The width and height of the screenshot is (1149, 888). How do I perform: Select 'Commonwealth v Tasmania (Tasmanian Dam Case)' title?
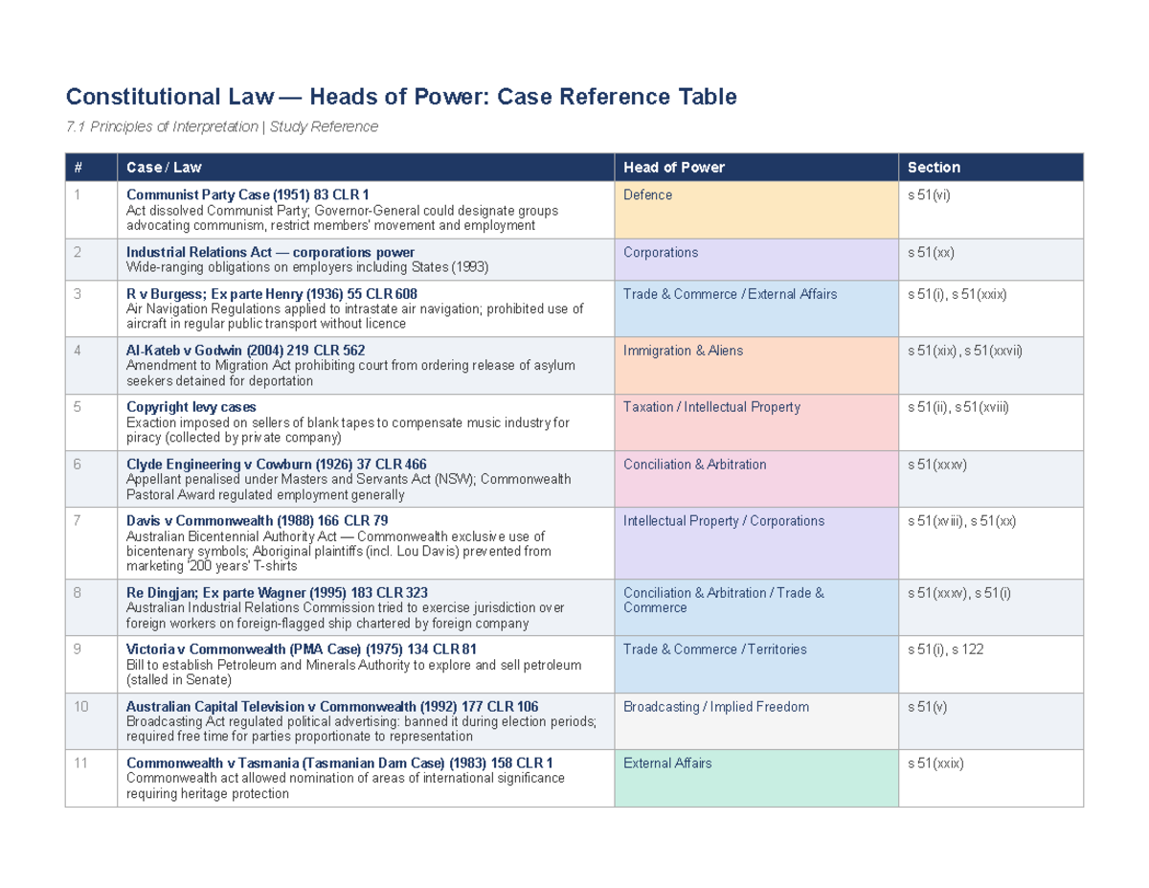[x=339, y=763]
